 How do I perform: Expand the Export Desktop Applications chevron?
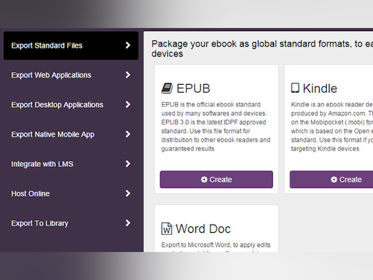tap(128, 105)
